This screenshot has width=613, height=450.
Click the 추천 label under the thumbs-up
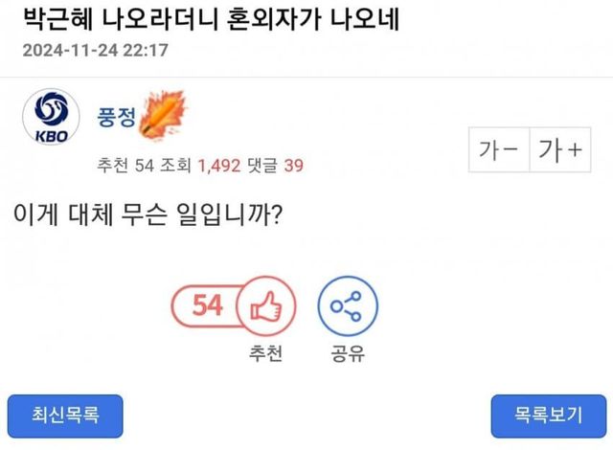coord(263,354)
